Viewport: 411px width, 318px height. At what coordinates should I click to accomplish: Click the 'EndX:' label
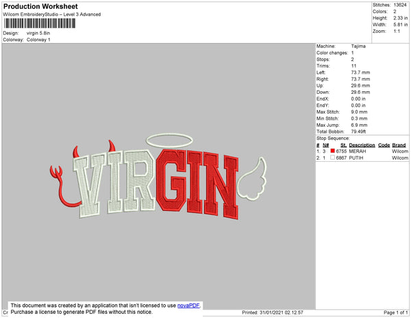(x=323, y=99)
